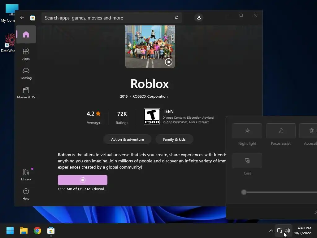317x238 pixels.
Task: Open the Gaming section
Action: click(26, 73)
